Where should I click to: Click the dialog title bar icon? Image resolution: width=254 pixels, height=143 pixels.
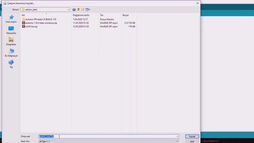(x=5, y=3)
